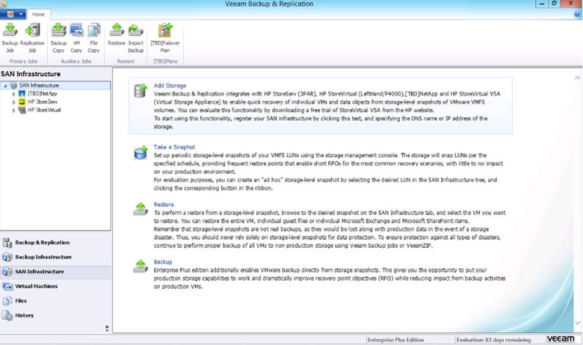Create a new Backup Job
This screenshot has height=345, width=583.
coord(10,38)
